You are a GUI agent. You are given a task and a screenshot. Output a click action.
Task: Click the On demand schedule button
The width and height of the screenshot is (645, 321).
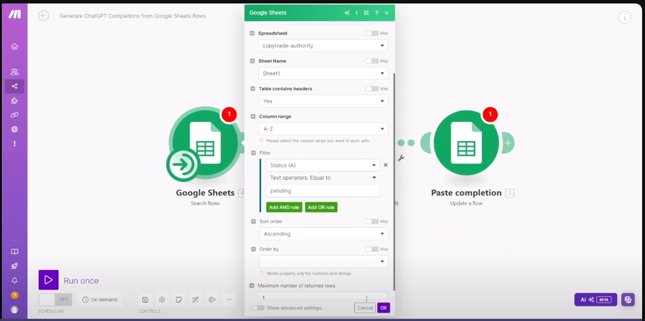click(x=100, y=300)
